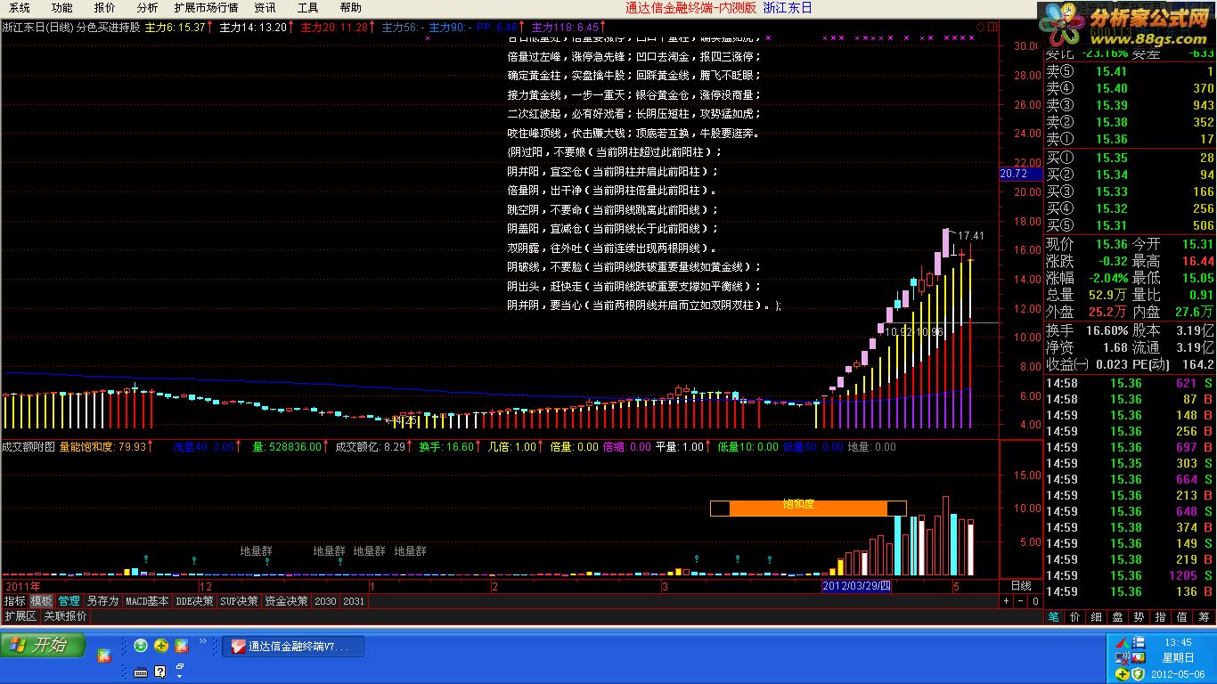Click the 2012/03/29 date marker on timeline
Viewport: 1217px width, 684px height.
pos(856,586)
